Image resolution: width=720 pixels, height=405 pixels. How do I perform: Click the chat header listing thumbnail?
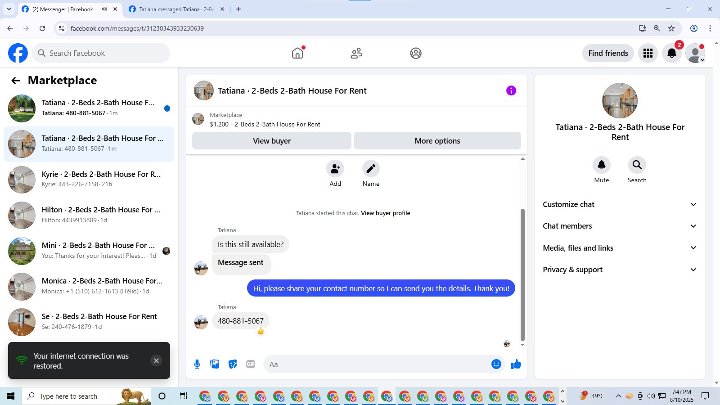tap(204, 90)
